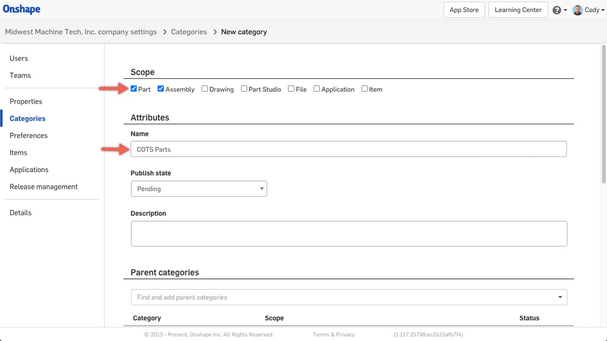Uncheck the Assembly scope checkbox
The image size is (607, 341).
pyautogui.click(x=161, y=89)
